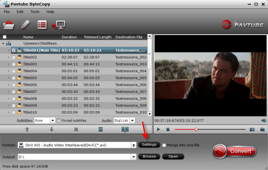
Task: Play the preview video
Action: 158,129
